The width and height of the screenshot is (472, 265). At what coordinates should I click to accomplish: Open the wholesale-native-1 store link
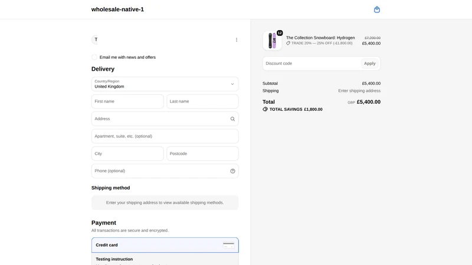click(x=117, y=9)
